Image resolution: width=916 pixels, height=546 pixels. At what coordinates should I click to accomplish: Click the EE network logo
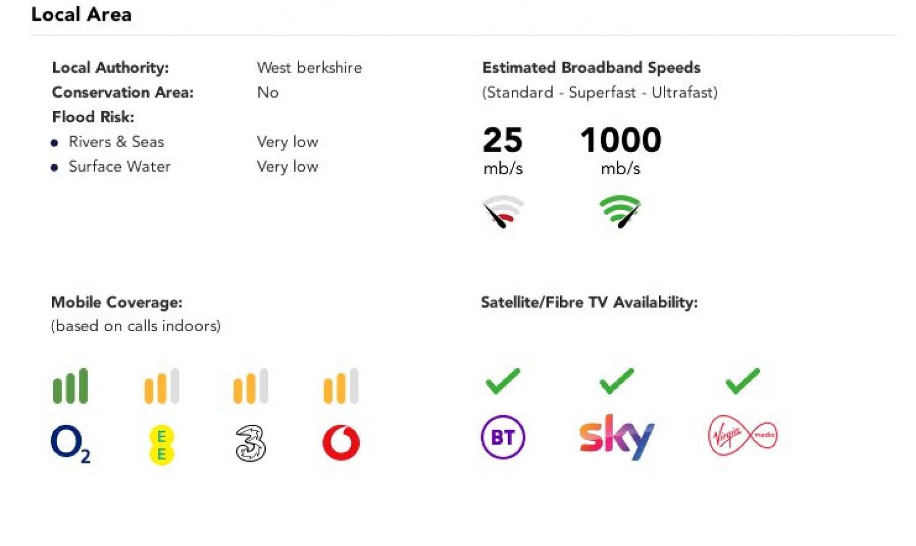[162, 445]
